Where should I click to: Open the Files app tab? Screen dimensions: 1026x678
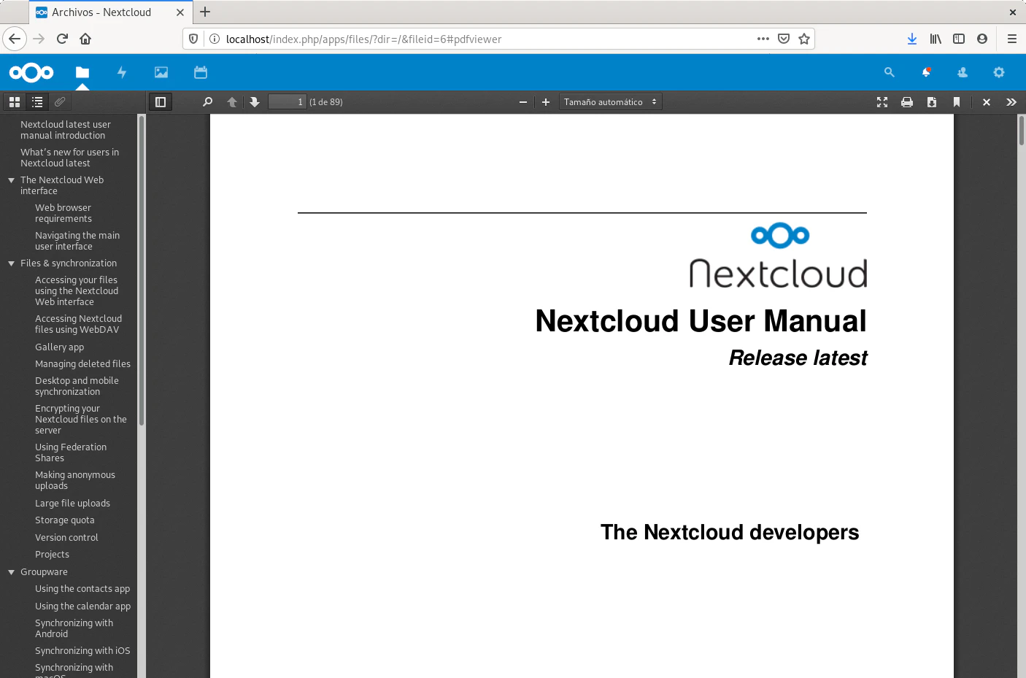(82, 72)
